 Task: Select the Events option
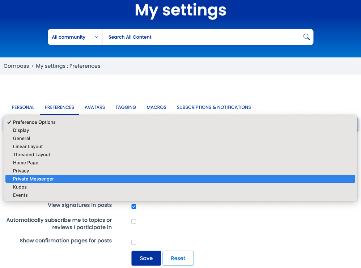[x=20, y=195]
